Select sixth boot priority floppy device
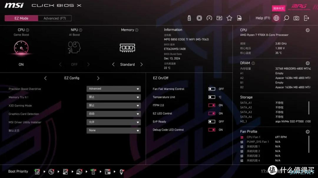The image size is (318, 178). click(107, 172)
